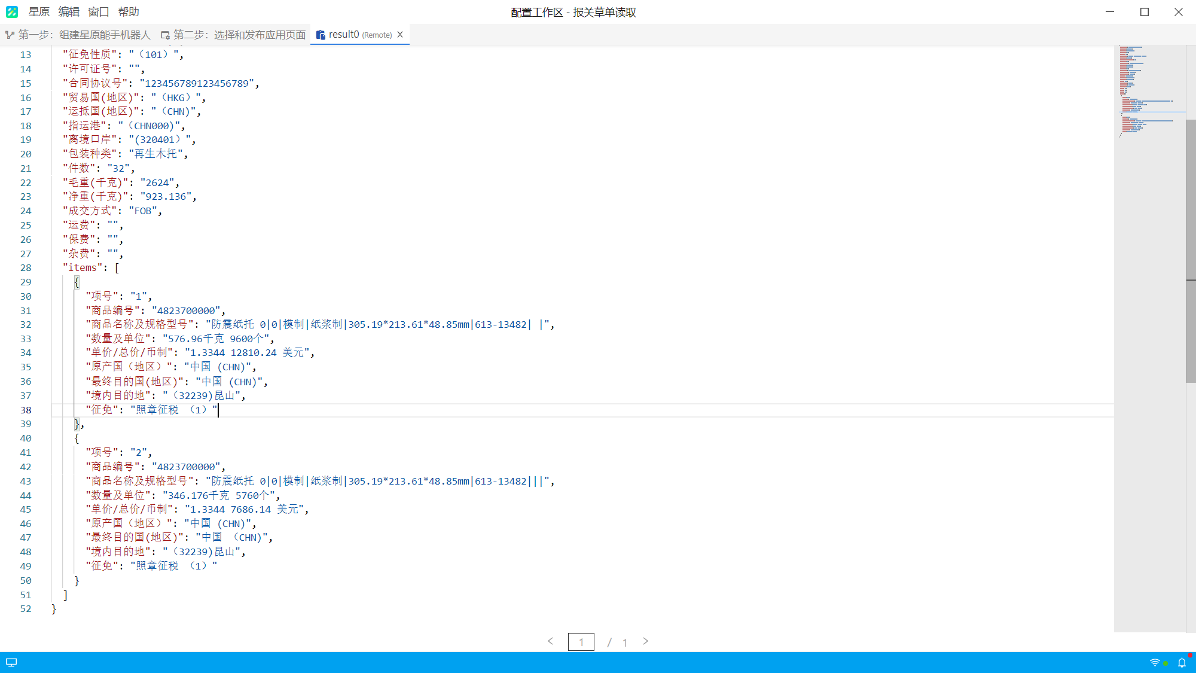Click the file icon on result0 tab
The width and height of the screenshot is (1196, 673).
(x=321, y=35)
